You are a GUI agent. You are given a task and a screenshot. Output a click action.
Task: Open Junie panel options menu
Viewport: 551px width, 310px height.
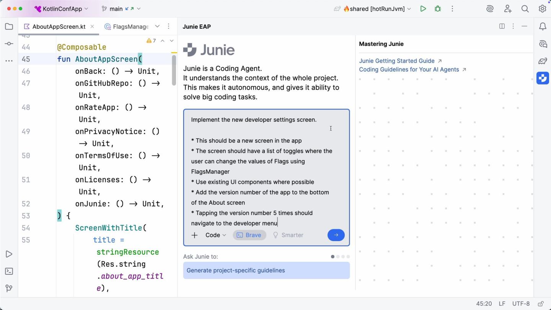pyautogui.click(x=513, y=26)
